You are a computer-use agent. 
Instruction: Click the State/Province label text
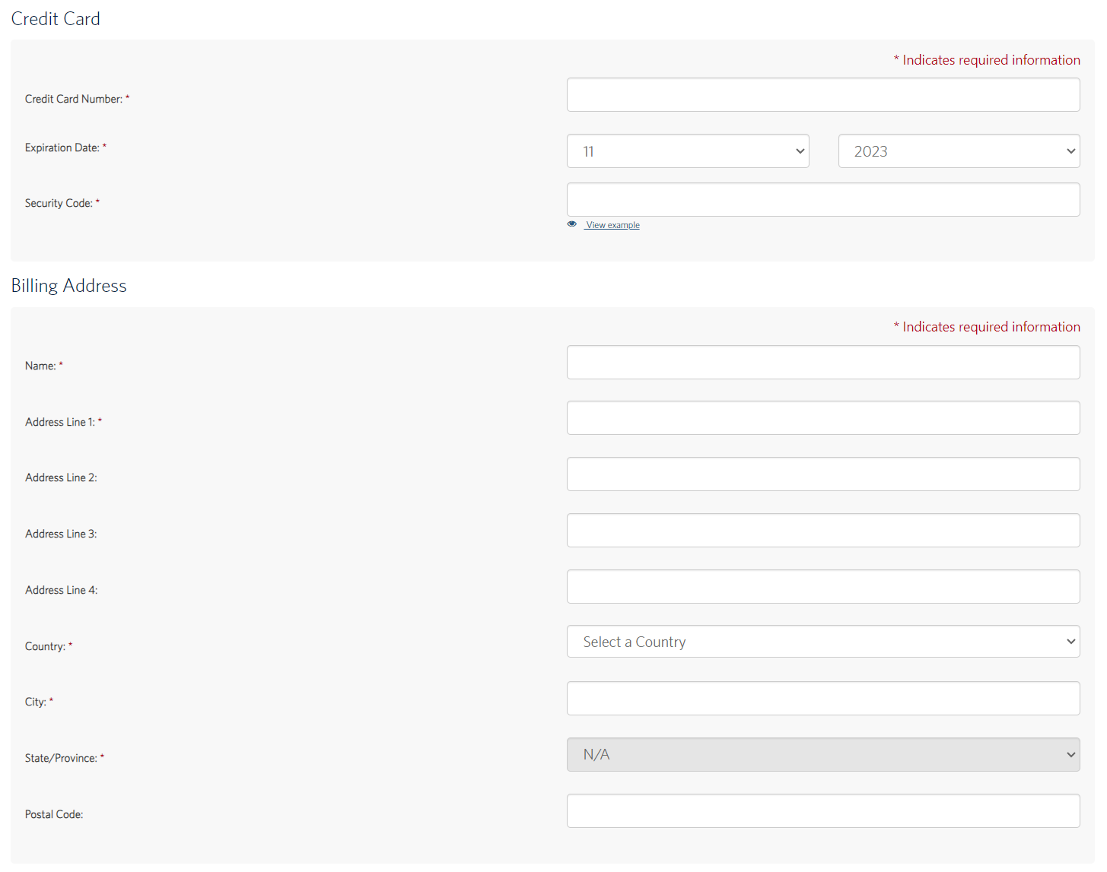pyautogui.click(x=61, y=759)
